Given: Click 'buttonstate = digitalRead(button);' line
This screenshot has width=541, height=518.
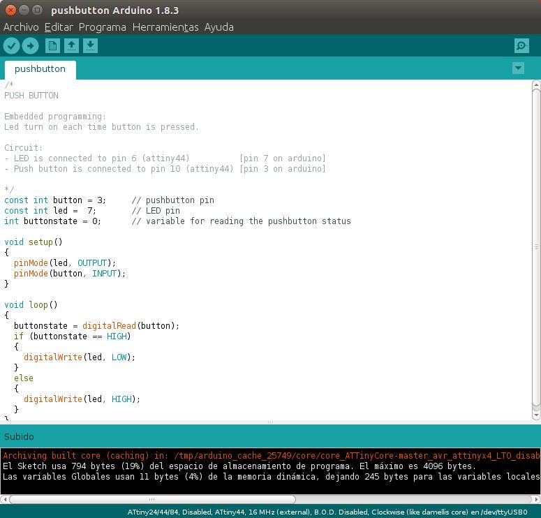Looking at the screenshot, I should pos(96,326).
